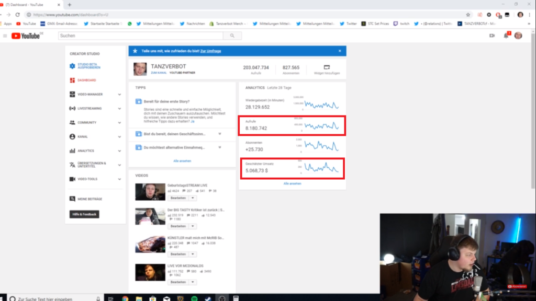Open Meine Beiträge in the sidebar
Screen dimensions: 536x301
(90, 199)
